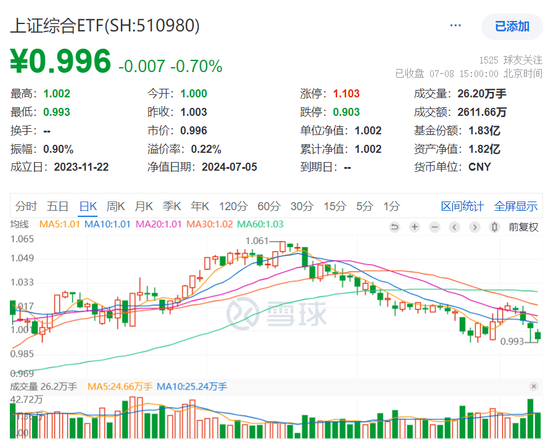Select the 日K chart tab

pyautogui.click(x=88, y=206)
